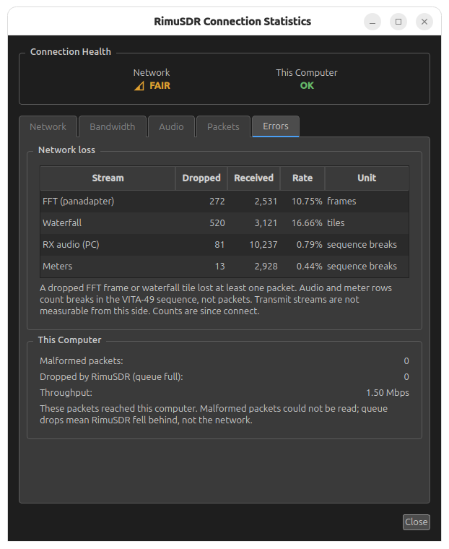Select the FFT (panadapter) row
Viewport: 449px width, 549px height.
224,202
